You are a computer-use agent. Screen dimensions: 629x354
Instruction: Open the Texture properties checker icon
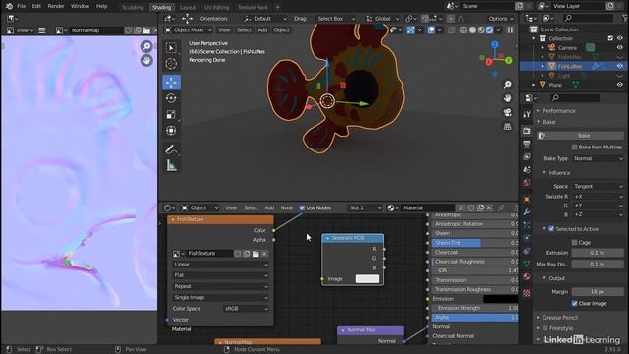527,293
